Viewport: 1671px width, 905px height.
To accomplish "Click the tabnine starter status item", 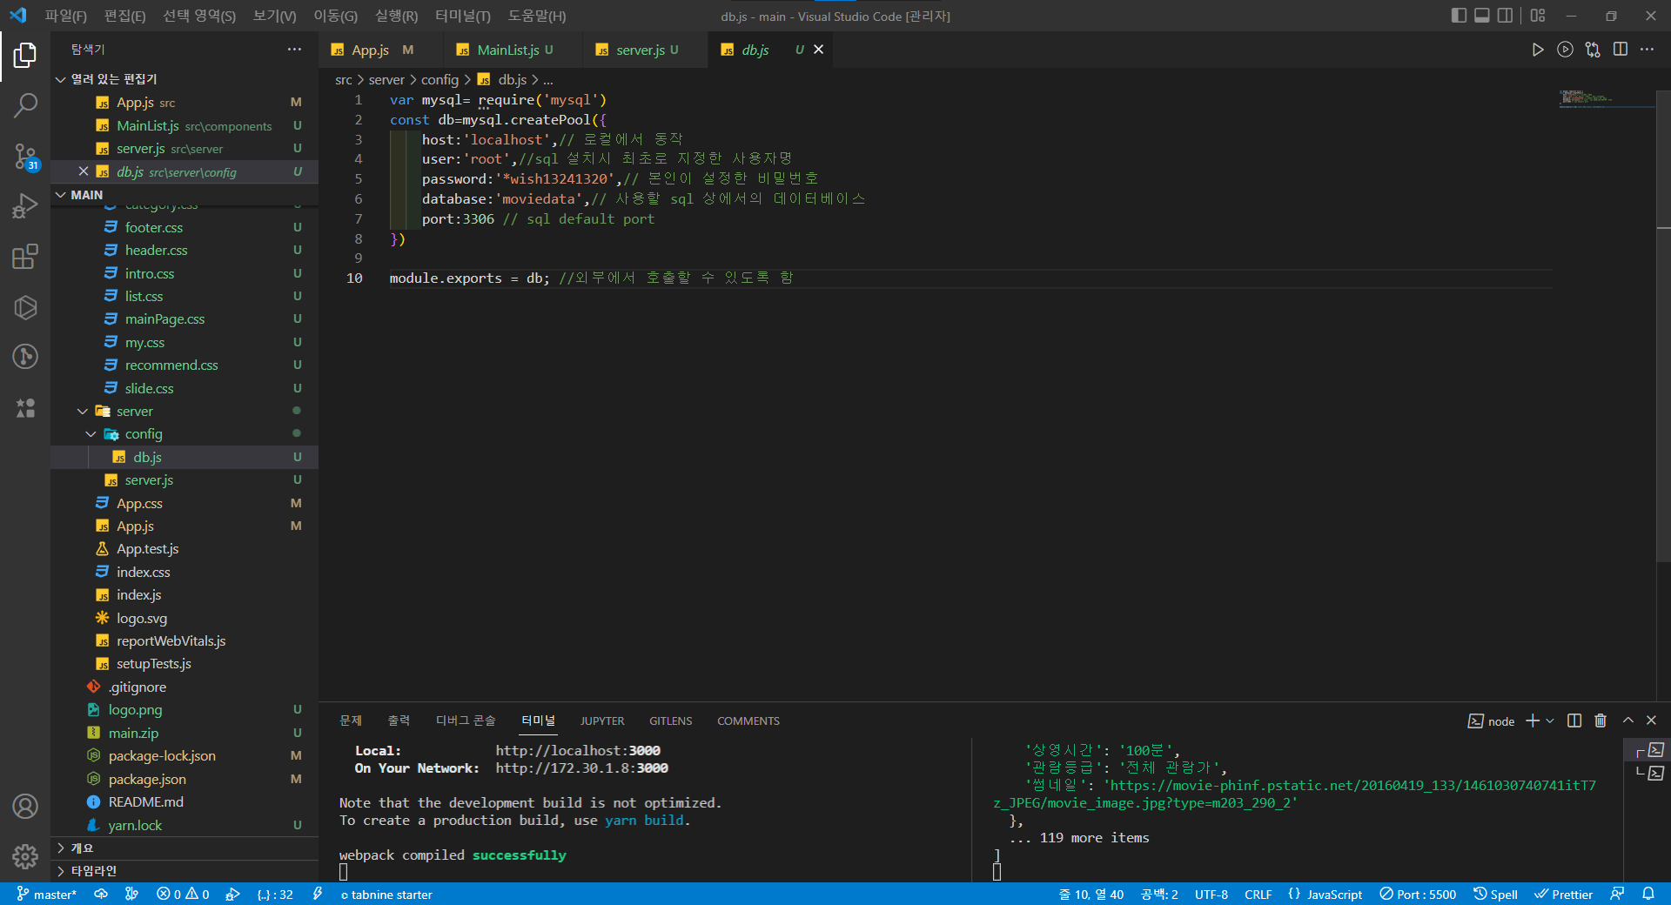I will point(386,894).
